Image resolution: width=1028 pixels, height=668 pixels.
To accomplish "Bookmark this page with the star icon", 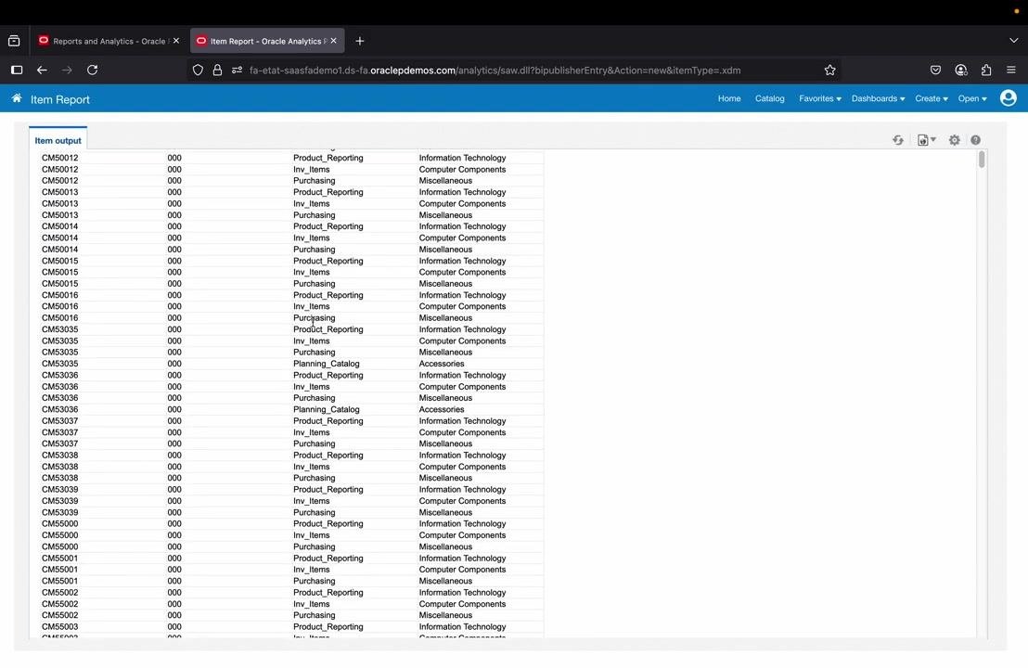I will tap(830, 71).
